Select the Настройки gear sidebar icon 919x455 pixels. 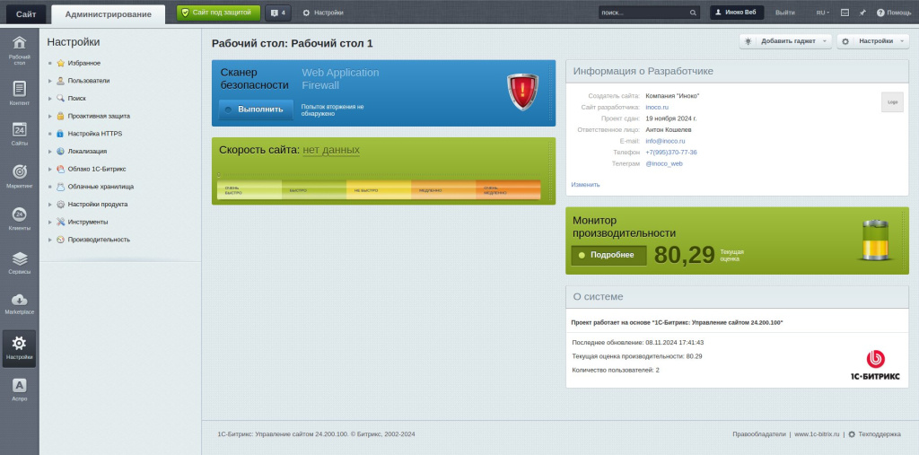point(20,348)
